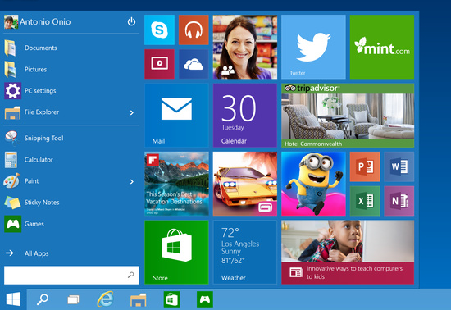Click the Antonio Onio user account picture

pyautogui.click(x=11, y=22)
